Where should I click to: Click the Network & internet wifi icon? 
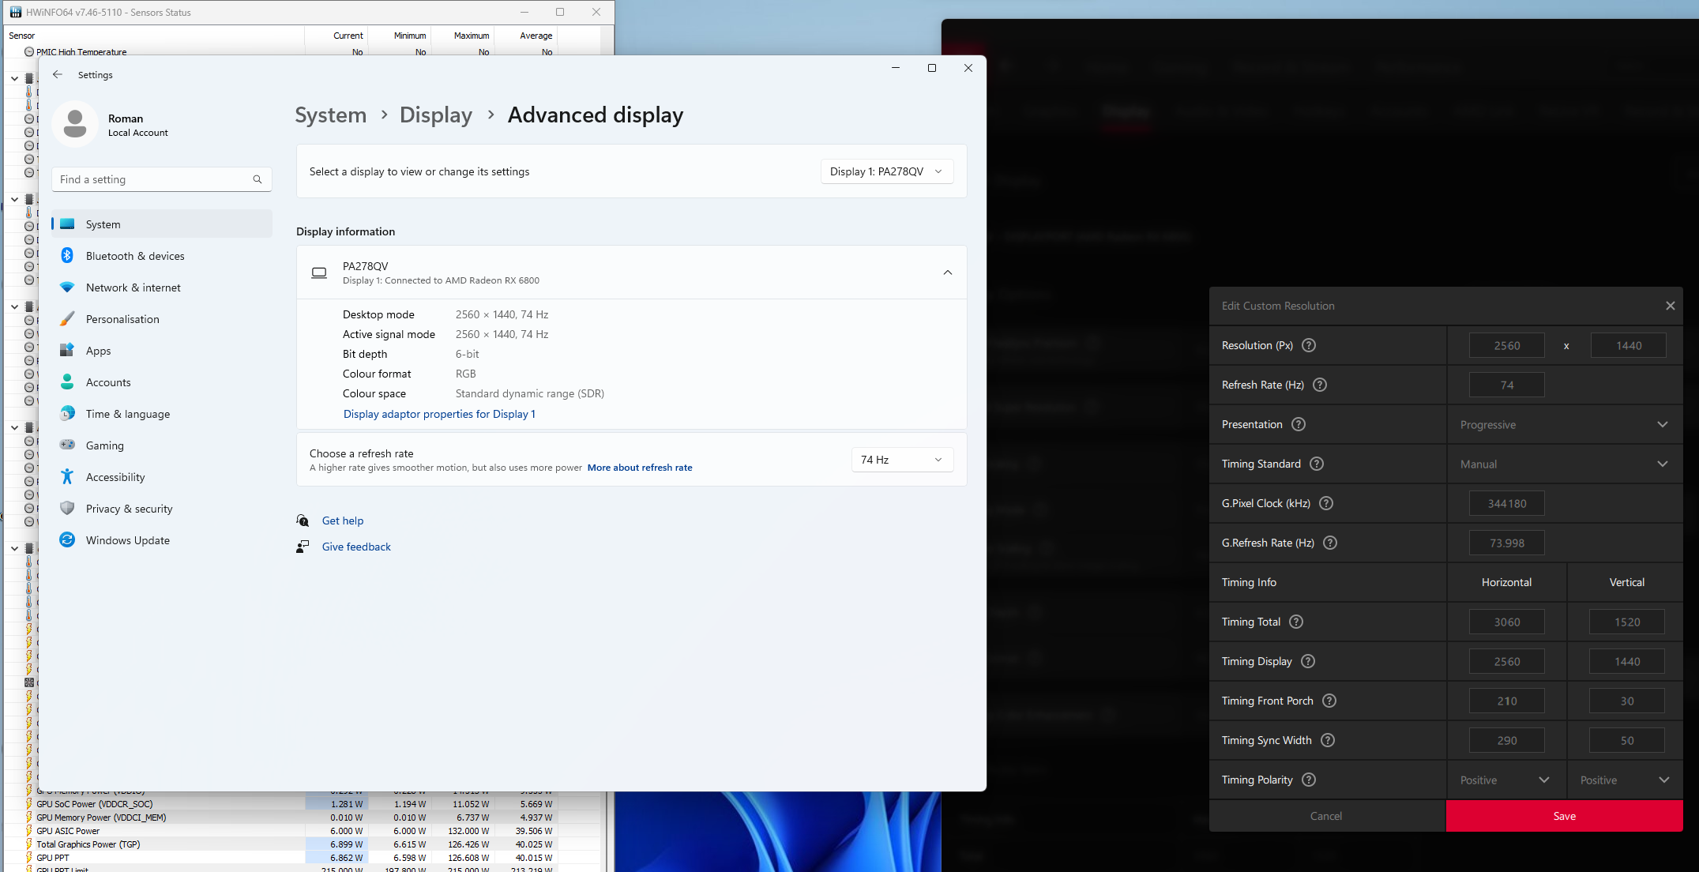pyautogui.click(x=67, y=288)
